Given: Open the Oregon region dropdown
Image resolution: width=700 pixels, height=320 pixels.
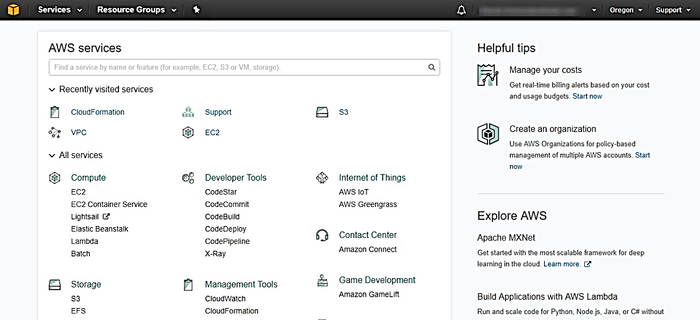Looking at the screenshot, I should (626, 10).
